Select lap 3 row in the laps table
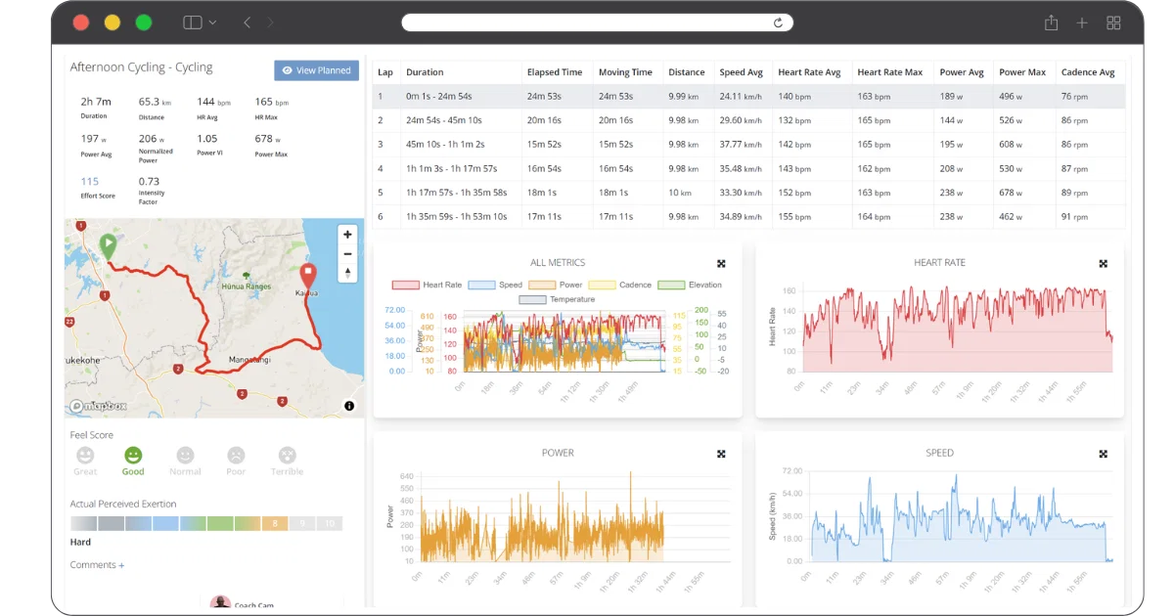1174x616 pixels. (749, 145)
